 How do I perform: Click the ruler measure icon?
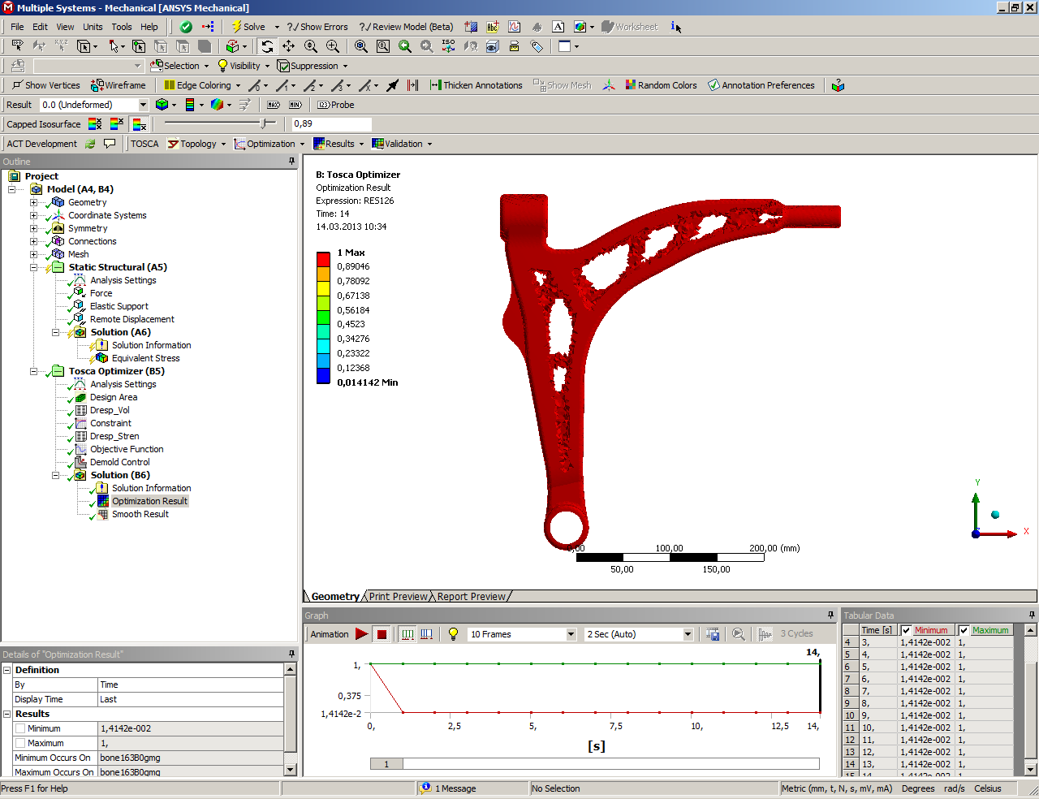[514, 46]
